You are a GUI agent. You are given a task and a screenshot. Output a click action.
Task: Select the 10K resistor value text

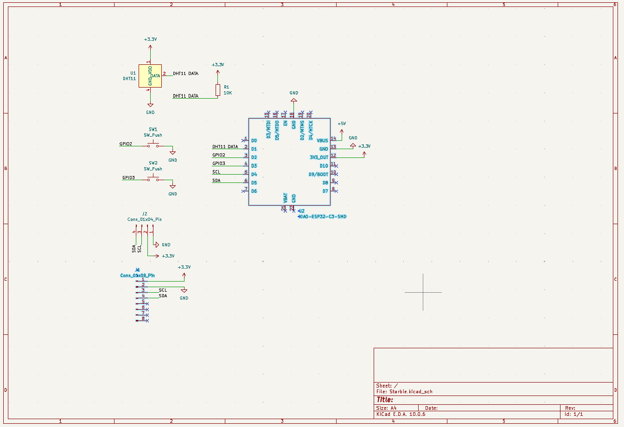click(228, 93)
